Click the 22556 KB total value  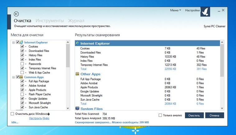[x=170, y=69]
